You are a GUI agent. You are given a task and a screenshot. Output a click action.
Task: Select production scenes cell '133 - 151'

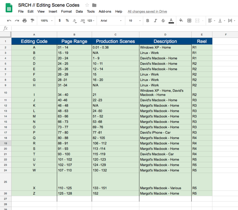[x=115, y=182]
